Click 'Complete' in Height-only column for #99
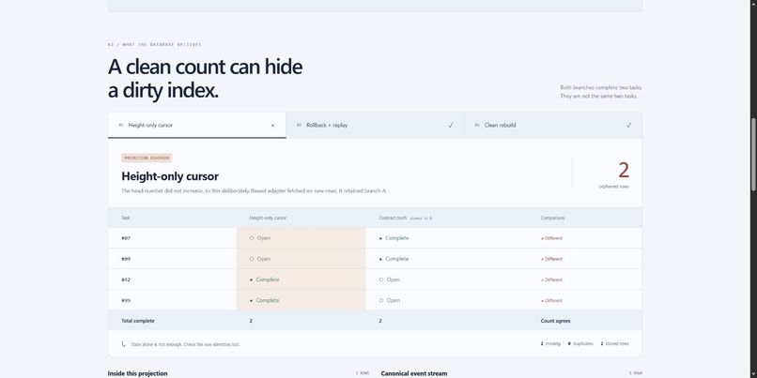The width and height of the screenshot is (757, 378). point(265,300)
